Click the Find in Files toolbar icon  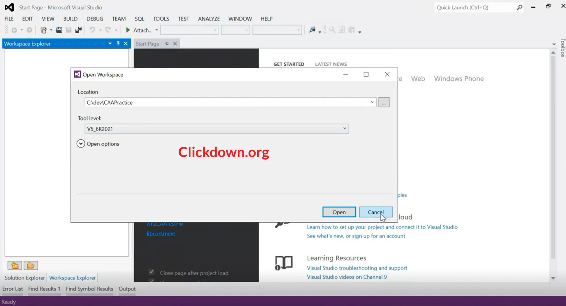pos(312,30)
